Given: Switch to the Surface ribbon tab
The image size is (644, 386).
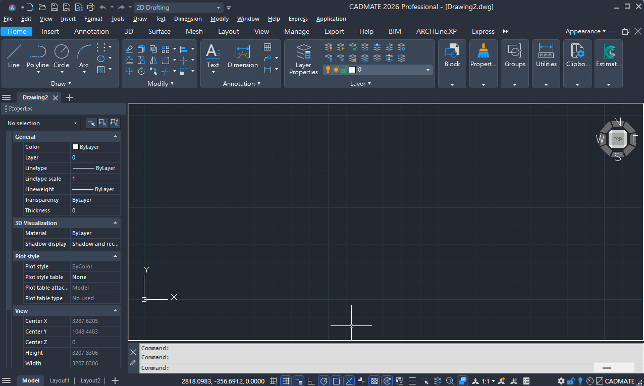Looking at the screenshot, I should pyautogui.click(x=159, y=31).
